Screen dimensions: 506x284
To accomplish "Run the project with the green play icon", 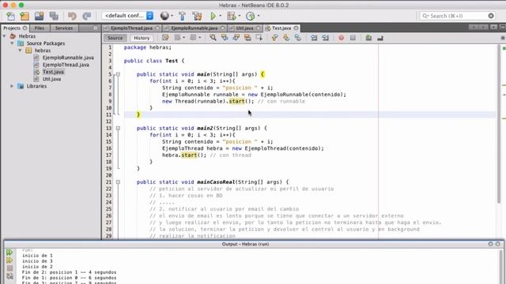I will pyautogui.click(x=213, y=16).
